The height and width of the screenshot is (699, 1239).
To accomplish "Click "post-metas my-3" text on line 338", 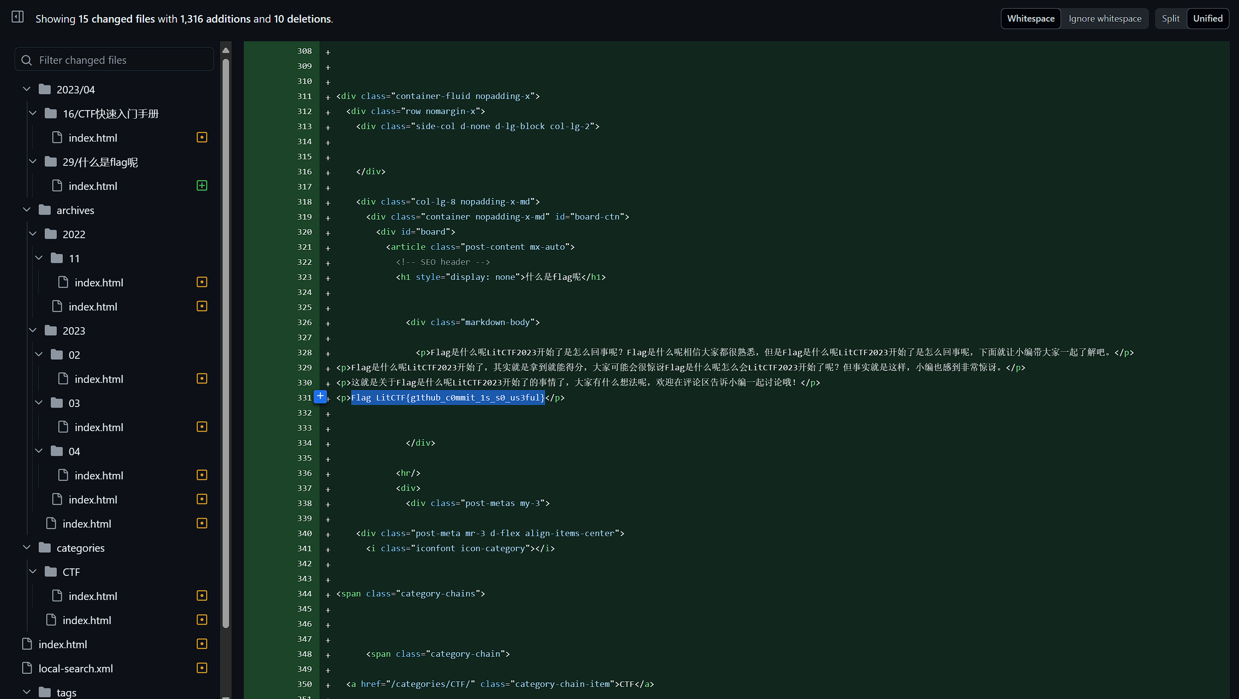I will [502, 503].
